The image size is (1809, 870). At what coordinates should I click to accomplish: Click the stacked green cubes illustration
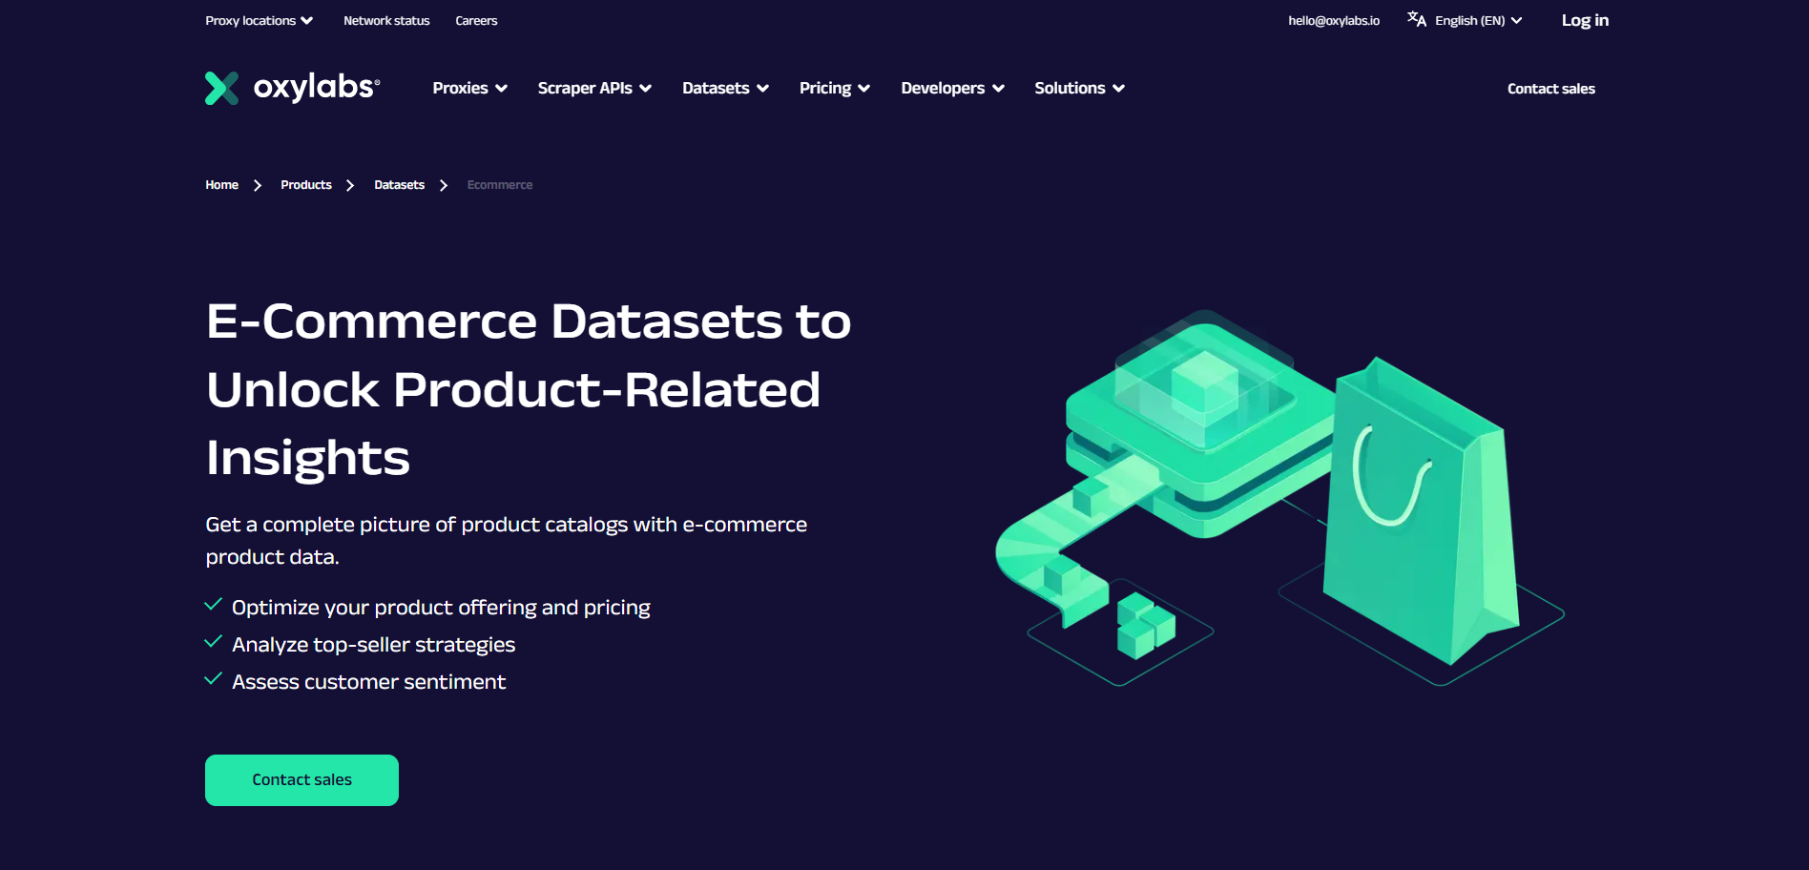(1145, 625)
